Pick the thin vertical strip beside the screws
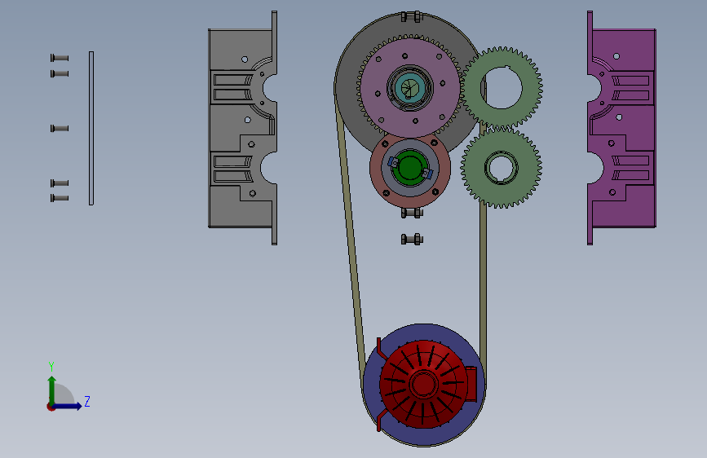707x458 pixels. click(91, 129)
